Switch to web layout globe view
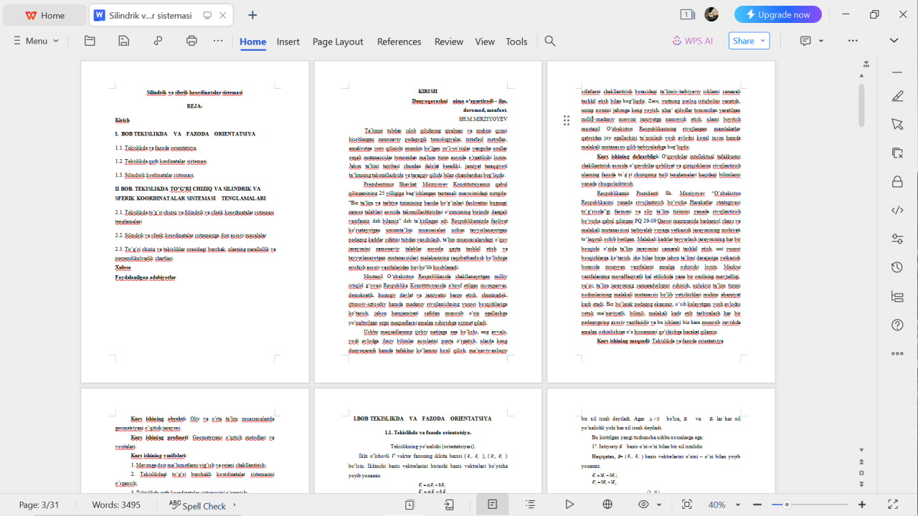This screenshot has width=918, height=516. pos(607,505)
